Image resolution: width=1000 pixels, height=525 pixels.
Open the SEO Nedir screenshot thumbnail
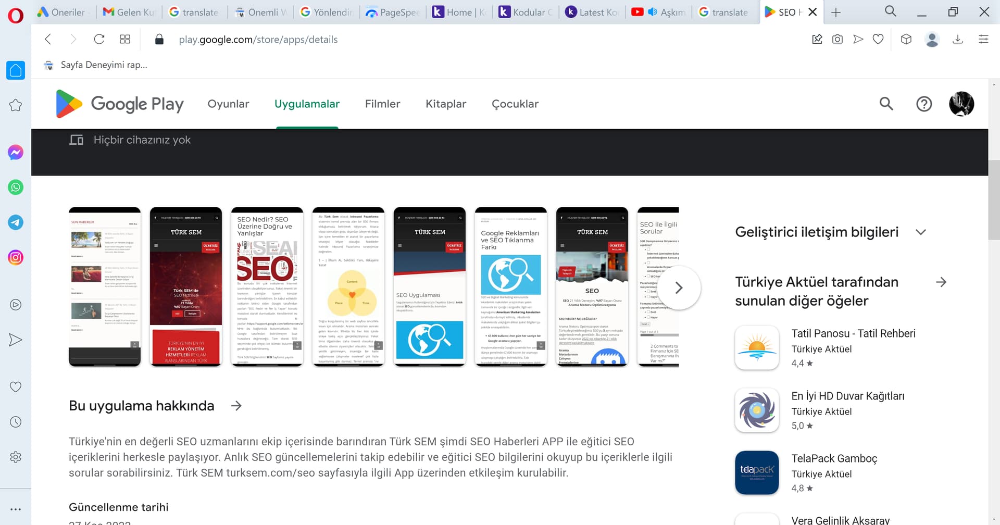tap(267, 286)
